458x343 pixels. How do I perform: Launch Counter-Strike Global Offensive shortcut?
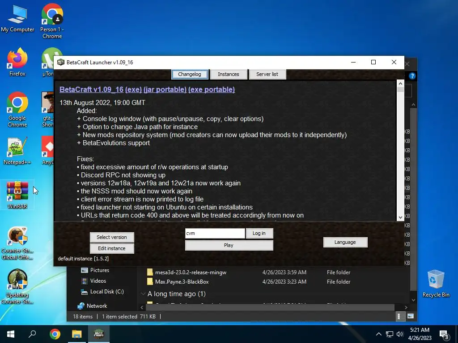17,243
